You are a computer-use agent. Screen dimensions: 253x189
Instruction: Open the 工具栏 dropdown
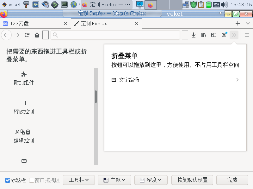(x=79, y=180)
